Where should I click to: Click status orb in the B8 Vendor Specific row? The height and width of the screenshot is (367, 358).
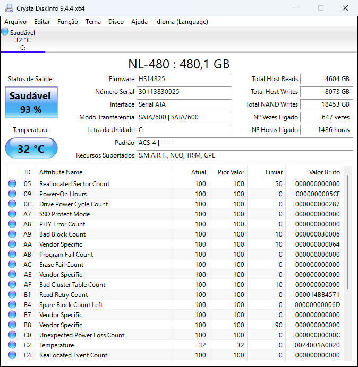point(12,325)
